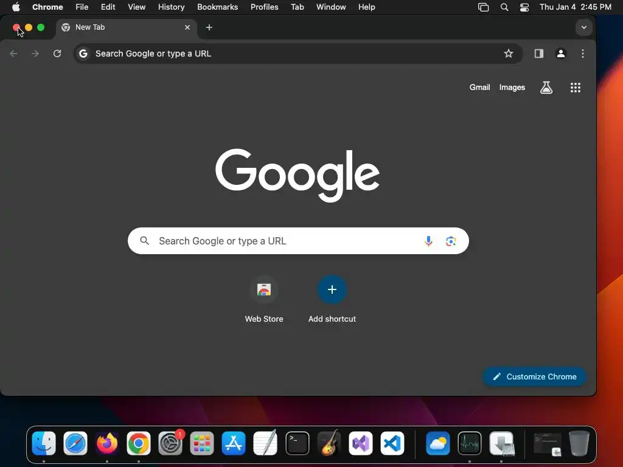
Task: Open the minimized window thumbnail in the Dock
Action: (x=548, y=444)
